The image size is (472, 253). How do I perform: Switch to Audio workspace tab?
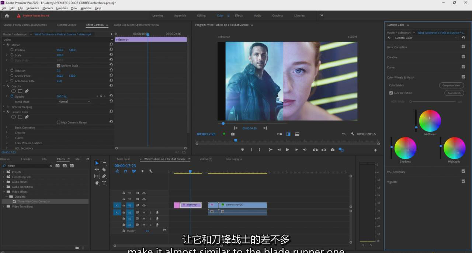(257, 15)
